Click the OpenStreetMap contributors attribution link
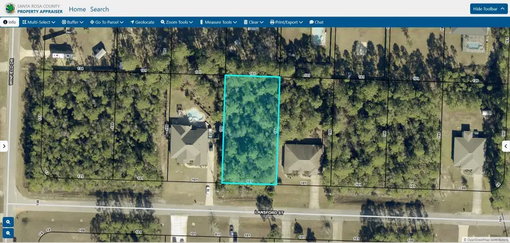The width and height of the screenshot is (510, 243). (x=486, y=240)
